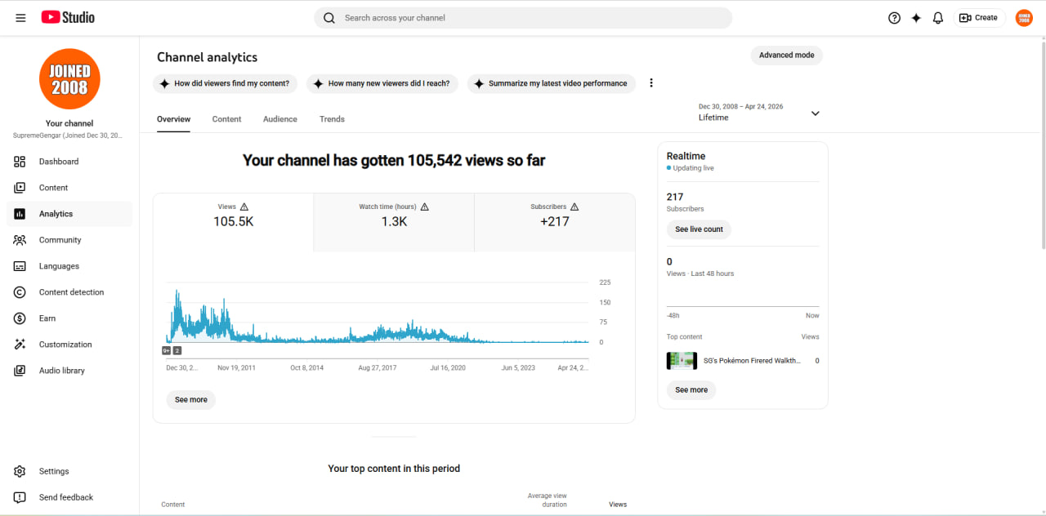Image resolution: width=1046 pixels, height=516 pixels.
Task: Open the Ask Studio sparkle icon
Action: [x=916, y=18]
